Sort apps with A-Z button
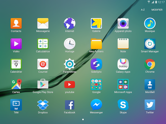 (x=143, y=10)
